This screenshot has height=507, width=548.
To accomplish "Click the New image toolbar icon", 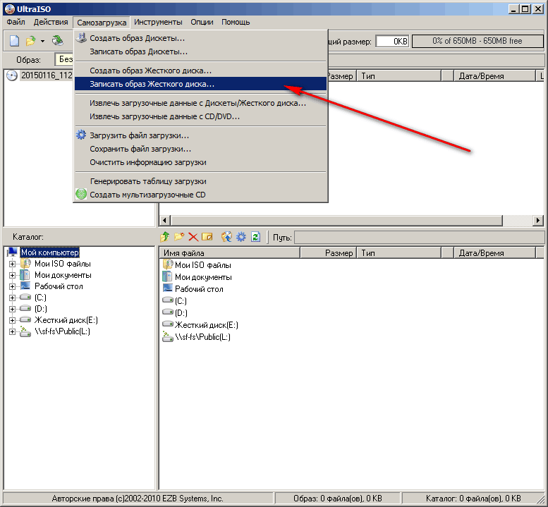I will 14,41.
